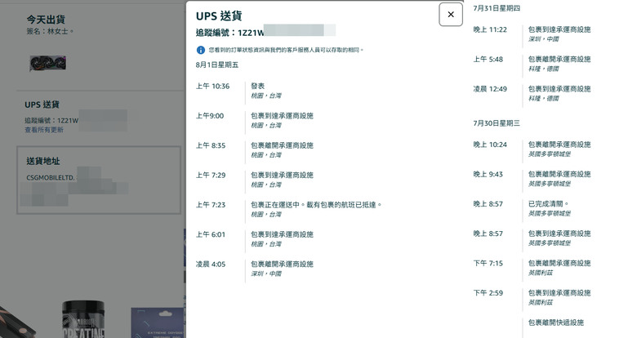Viewport: 637px width, 338px height.
Task: Click 包裹到達承運商設施 beside 晚上 11:22
Action: pos(559,29)
